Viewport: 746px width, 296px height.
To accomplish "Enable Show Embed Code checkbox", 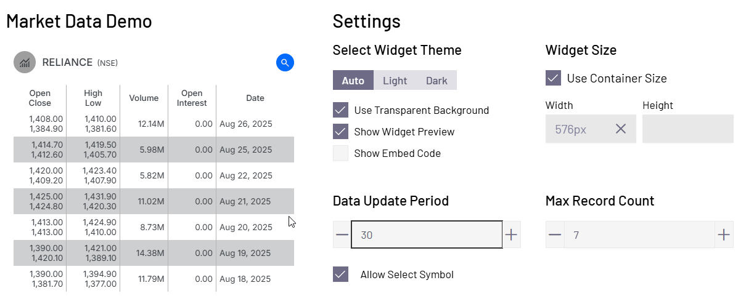I will pyautogui.click(x=341, y=153).
